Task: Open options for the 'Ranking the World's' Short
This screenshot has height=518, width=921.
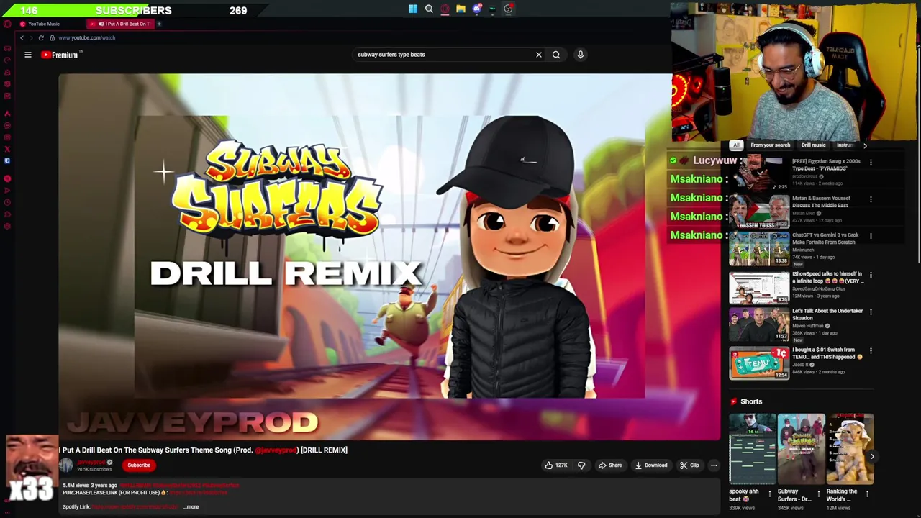Action: 867,494
